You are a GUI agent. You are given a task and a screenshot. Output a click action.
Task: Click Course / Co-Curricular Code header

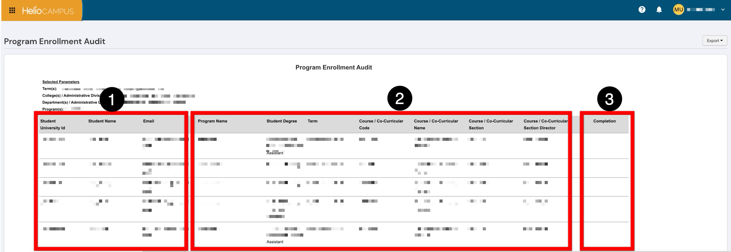[x=381, y=124]
